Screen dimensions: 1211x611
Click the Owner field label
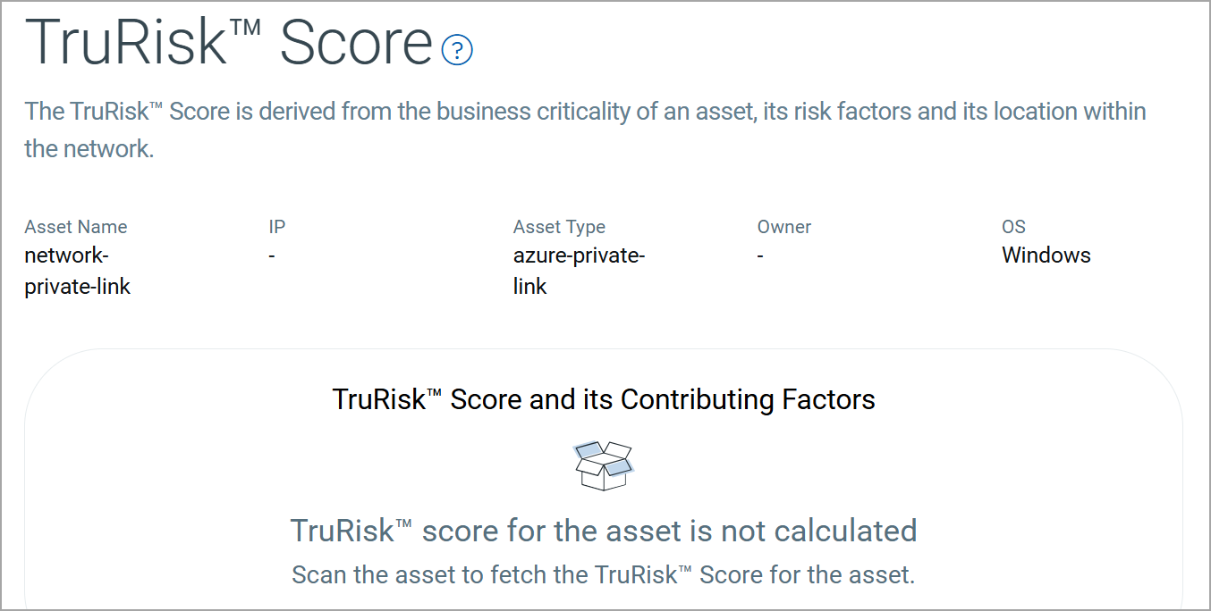tap(784, 227)
